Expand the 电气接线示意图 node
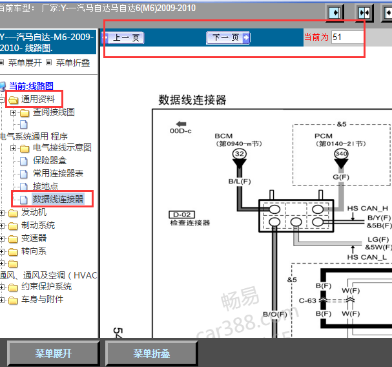The image size is (392, 367). [14, 149]
